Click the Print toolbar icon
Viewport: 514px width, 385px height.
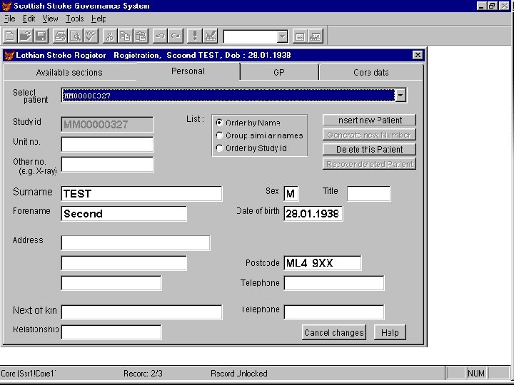coord(60,36)
